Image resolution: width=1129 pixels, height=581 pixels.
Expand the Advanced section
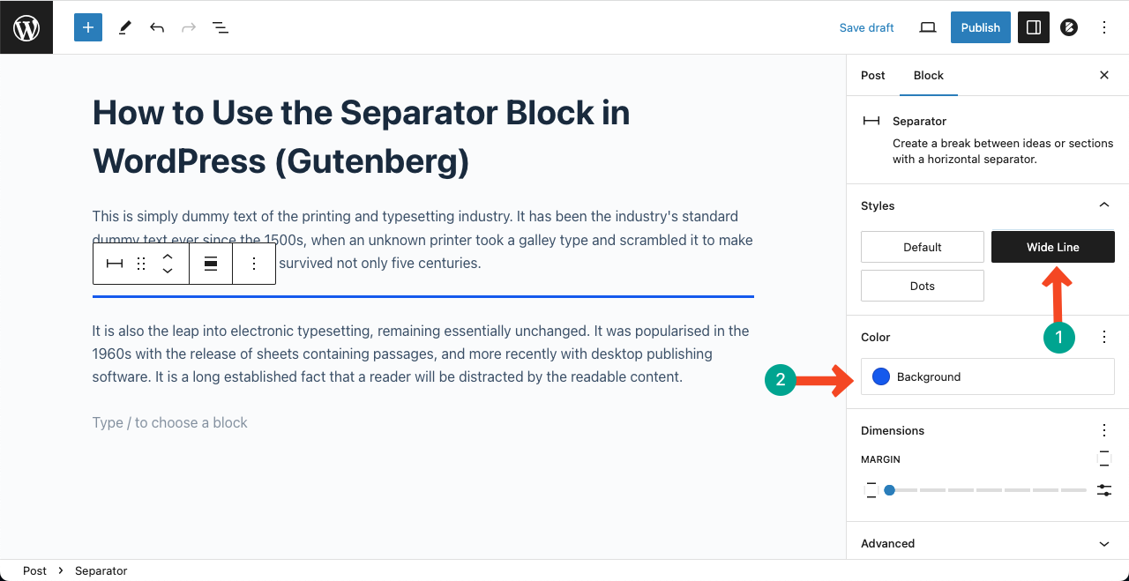point(986,543)
